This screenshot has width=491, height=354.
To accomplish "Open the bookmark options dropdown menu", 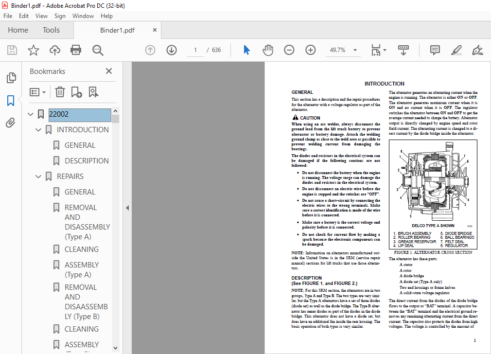I will coord(37,92).
